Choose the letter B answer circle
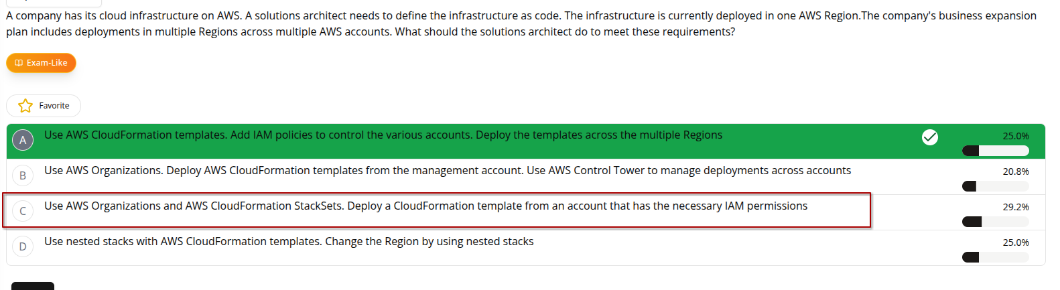The image size is (1060, 290). point(23,175)
